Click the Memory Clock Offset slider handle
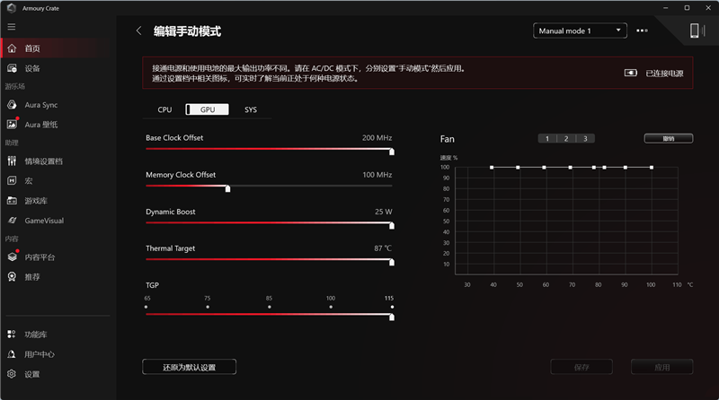719x400 pixels. click(227, 188)
